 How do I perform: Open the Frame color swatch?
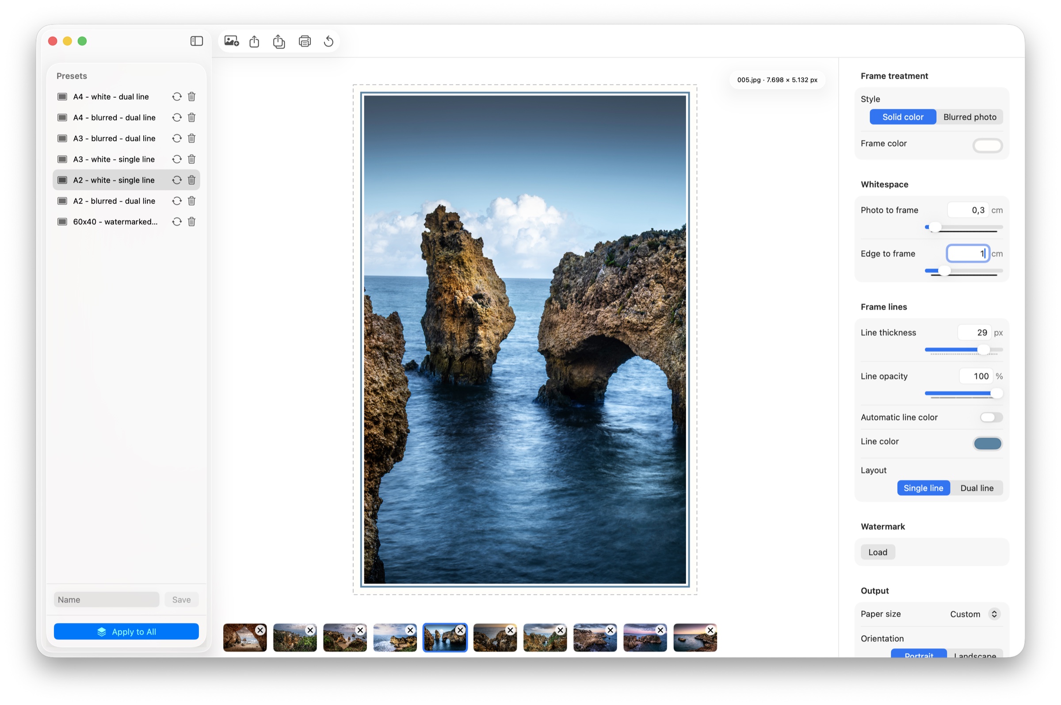[x=987, y=145]
